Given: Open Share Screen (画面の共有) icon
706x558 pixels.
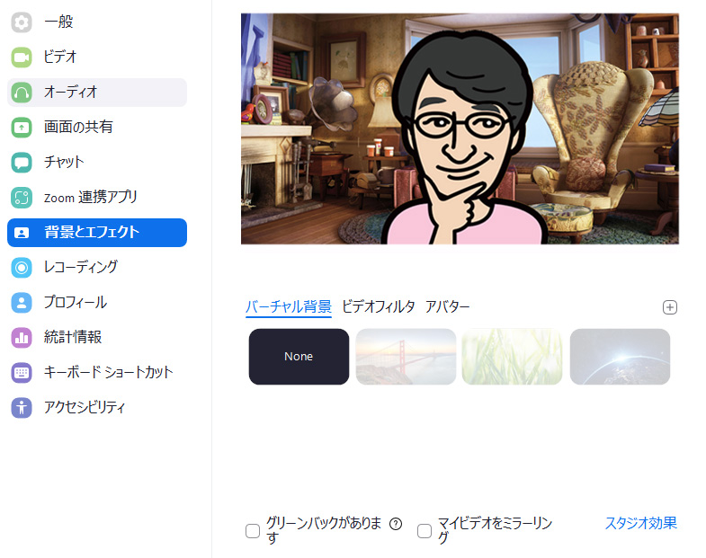Looking at the screenshot, I should pos(22,128).
